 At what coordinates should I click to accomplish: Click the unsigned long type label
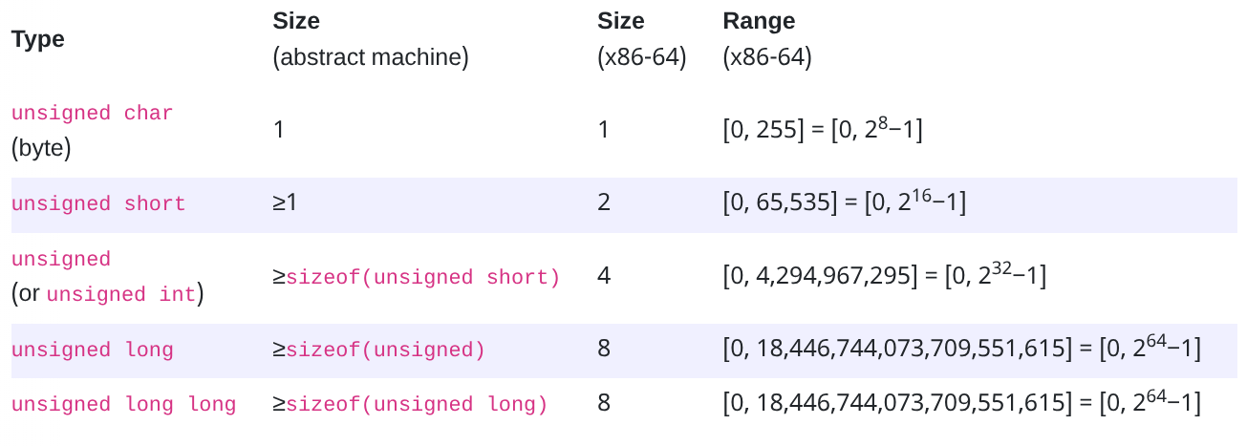click(92, 350)
